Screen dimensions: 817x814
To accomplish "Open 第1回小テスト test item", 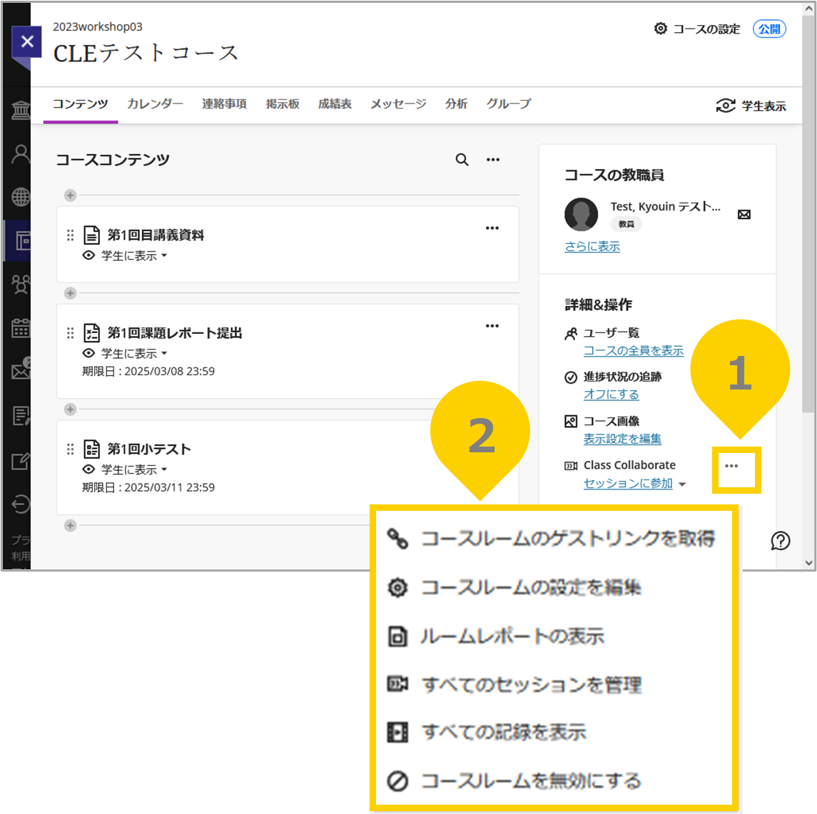I will [149, 449].
